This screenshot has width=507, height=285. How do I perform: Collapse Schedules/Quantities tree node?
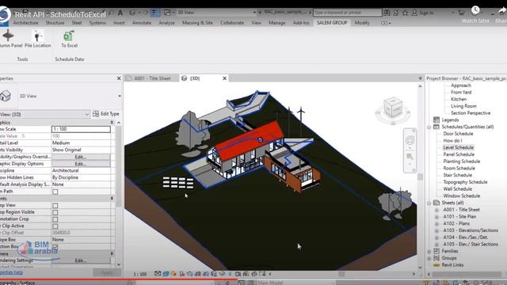coord(429,127)
